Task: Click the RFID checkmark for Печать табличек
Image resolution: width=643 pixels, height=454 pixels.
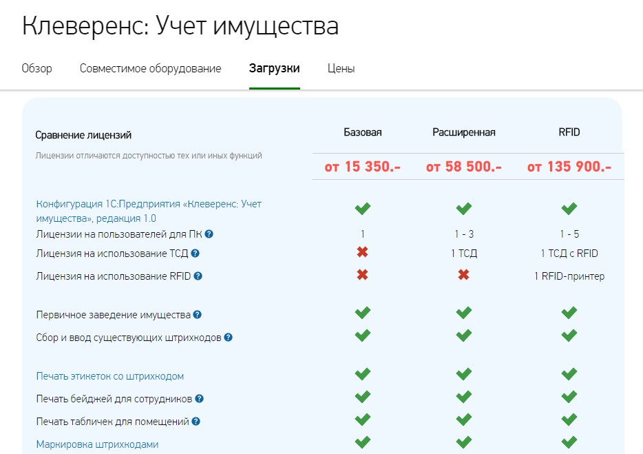Action: point(569,420)
